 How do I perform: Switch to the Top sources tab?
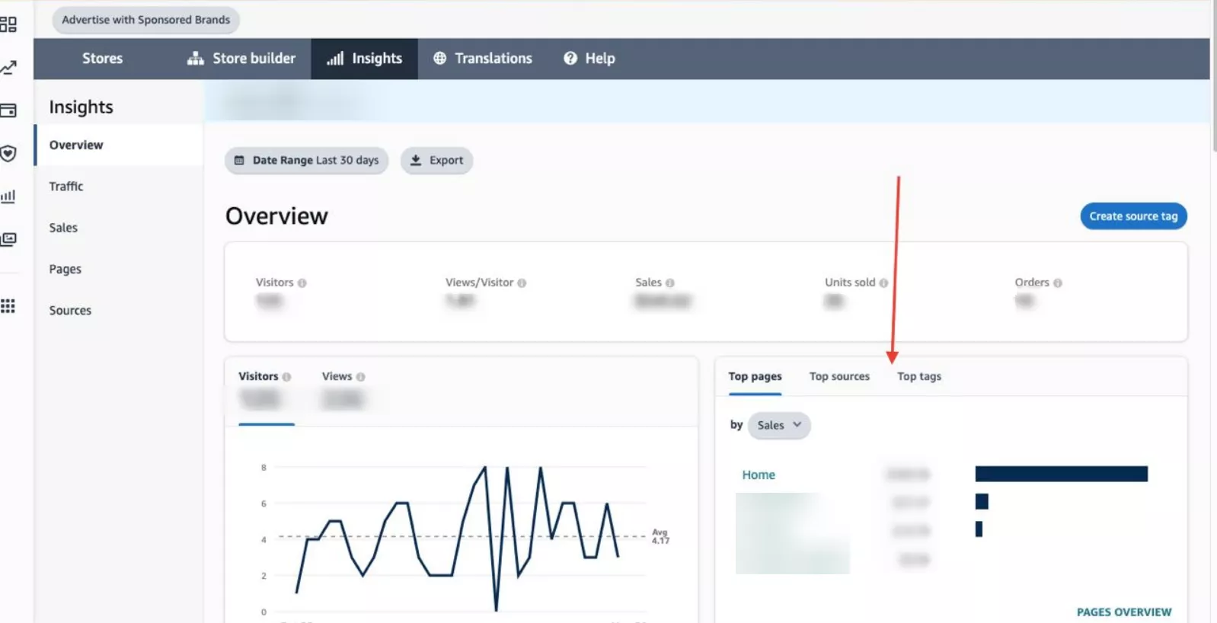(x=839, y=377)
